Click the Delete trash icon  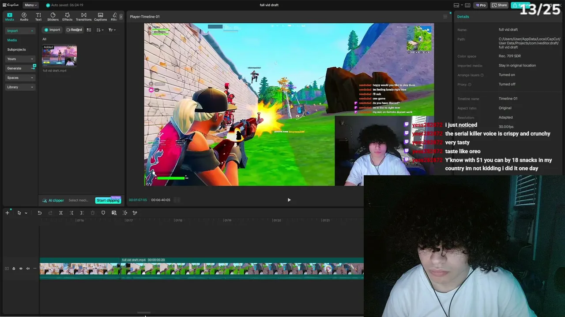(92, 213)
